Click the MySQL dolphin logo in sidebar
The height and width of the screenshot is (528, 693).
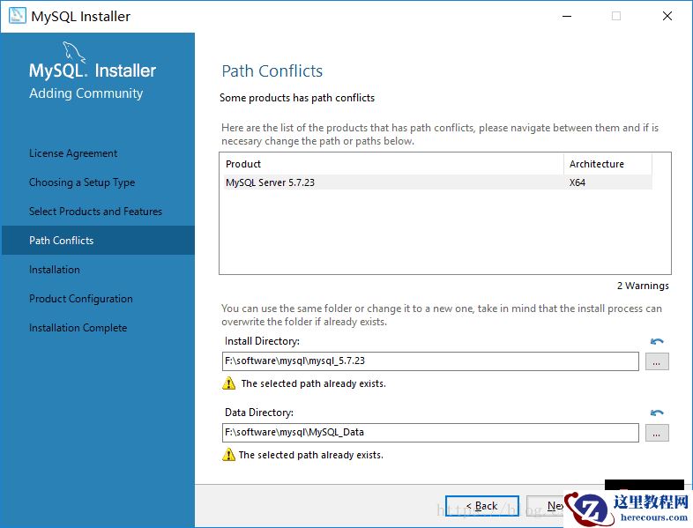pos(74,53)
